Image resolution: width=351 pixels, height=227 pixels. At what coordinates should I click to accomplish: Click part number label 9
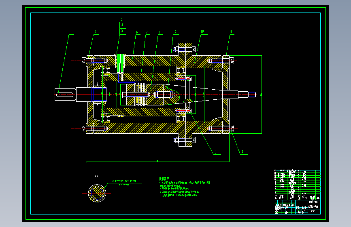(176, 32)
